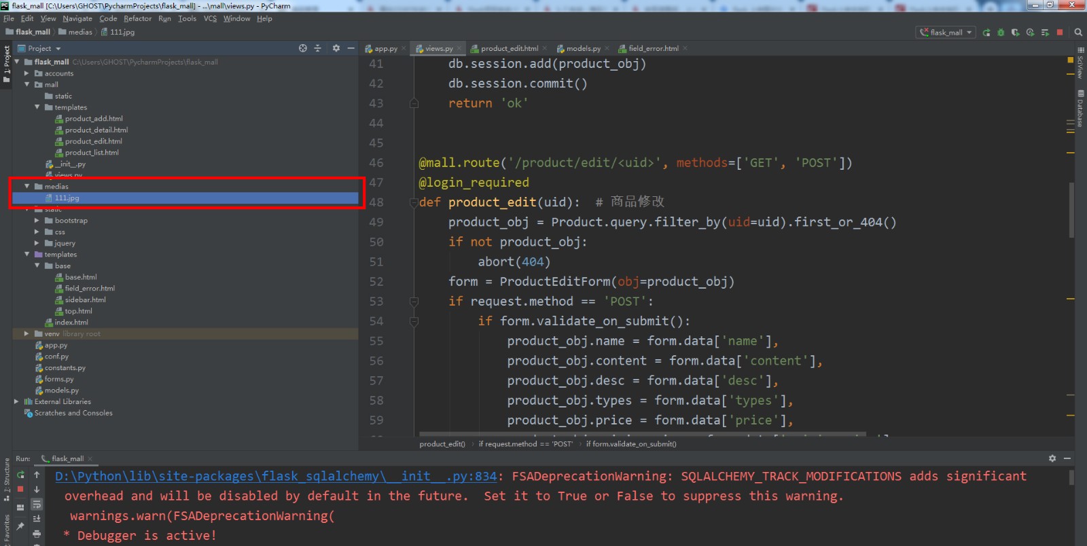Open the flask_mall run configuration dropdown
The image size is (1087, 546).
pyautogui.click(x=946, y=32)
